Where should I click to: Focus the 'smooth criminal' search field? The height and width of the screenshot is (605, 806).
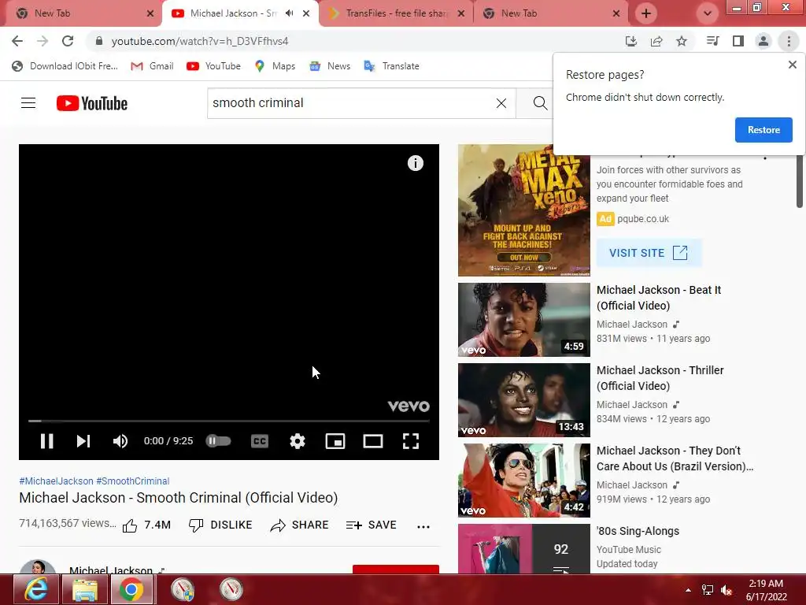(351, 103)
